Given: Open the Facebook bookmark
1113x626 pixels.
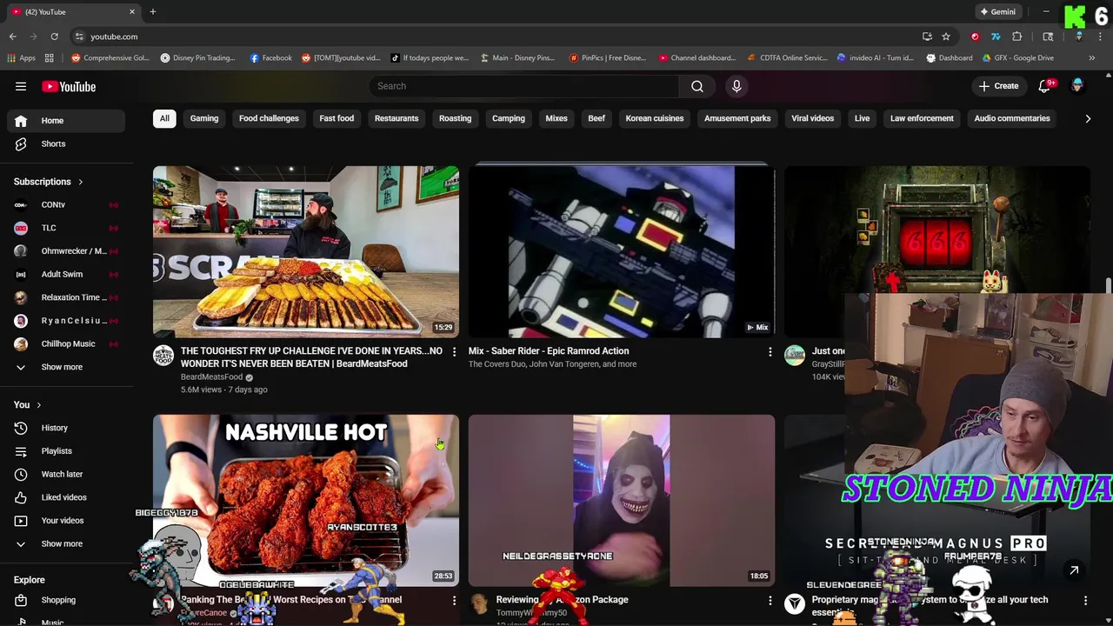Looking at the screenshot, I should click(271, 58).
